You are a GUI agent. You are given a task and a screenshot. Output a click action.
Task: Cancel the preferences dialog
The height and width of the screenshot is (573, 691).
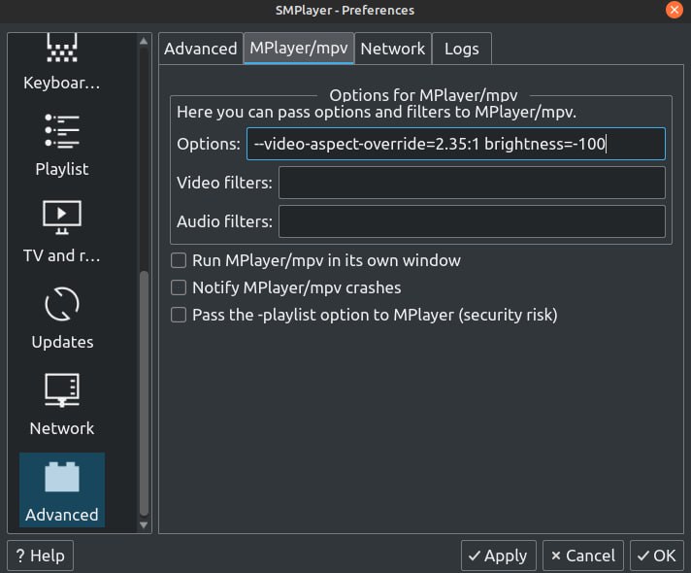pos(583,556)
